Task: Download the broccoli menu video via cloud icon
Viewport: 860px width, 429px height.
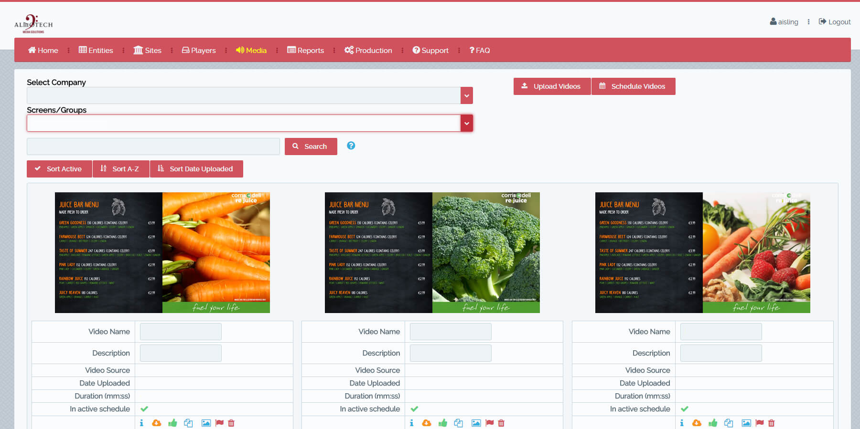Action: (427, 423)
